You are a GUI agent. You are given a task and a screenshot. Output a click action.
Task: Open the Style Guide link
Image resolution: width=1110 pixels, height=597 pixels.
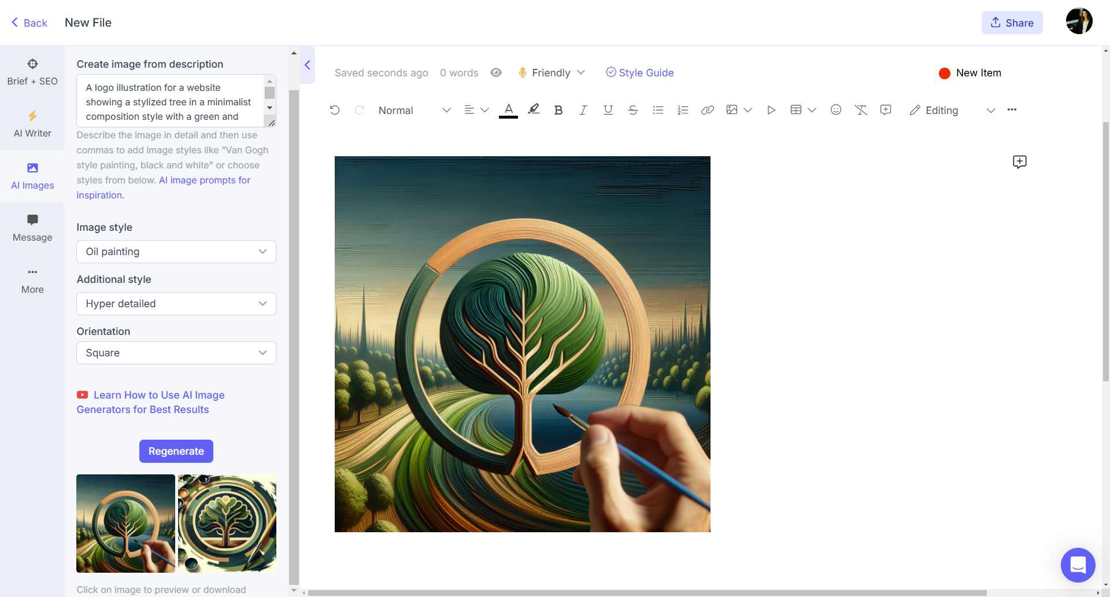tap(639, 73)
